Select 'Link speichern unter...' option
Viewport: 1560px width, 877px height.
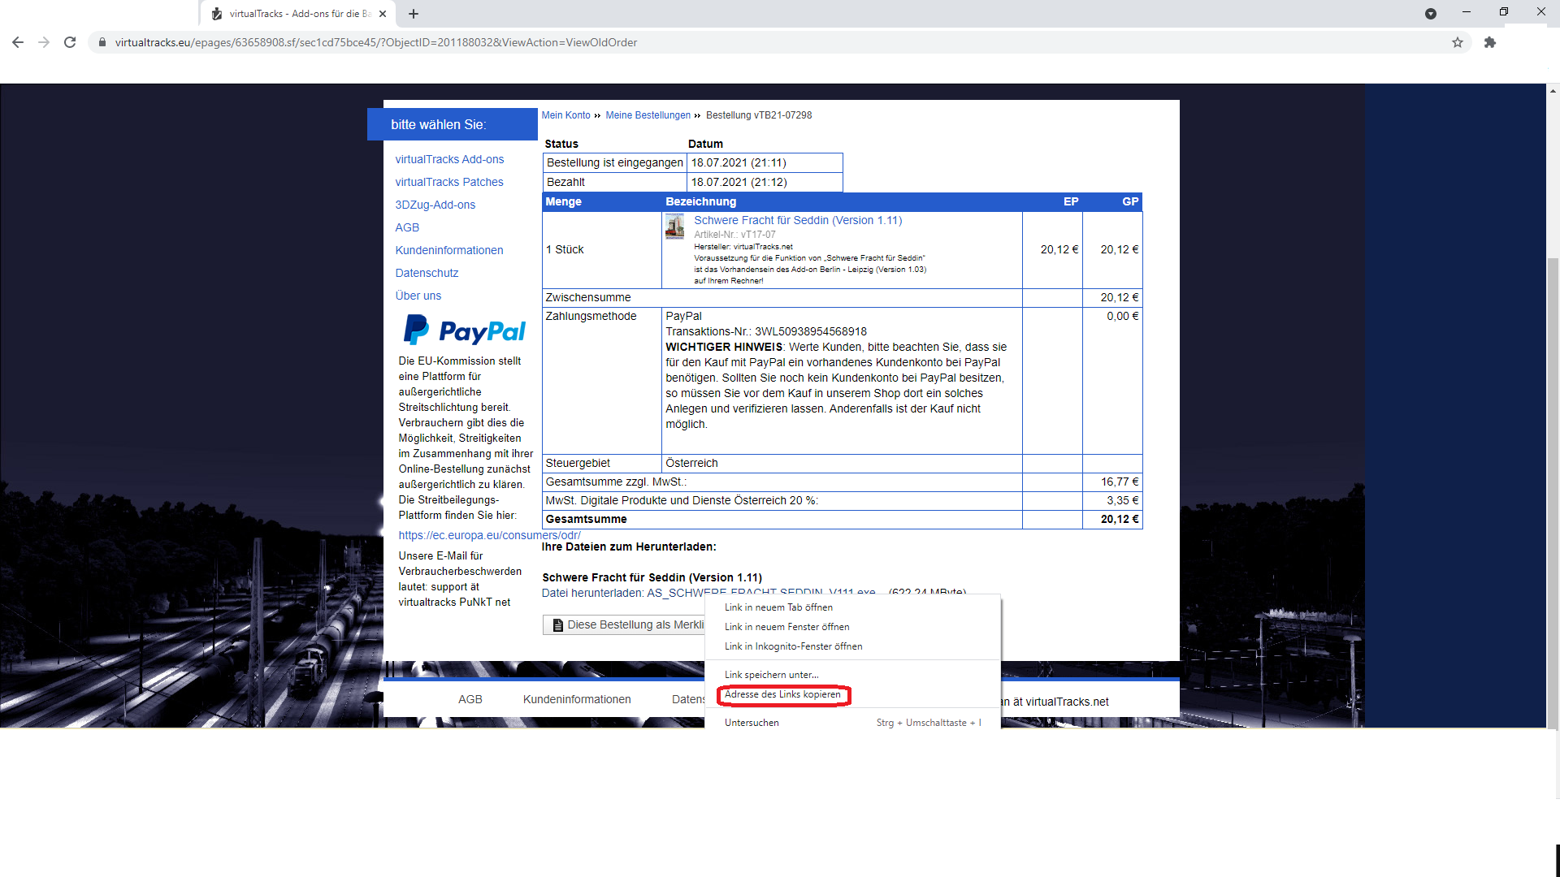pyautogui.click(x=771, y=675)
